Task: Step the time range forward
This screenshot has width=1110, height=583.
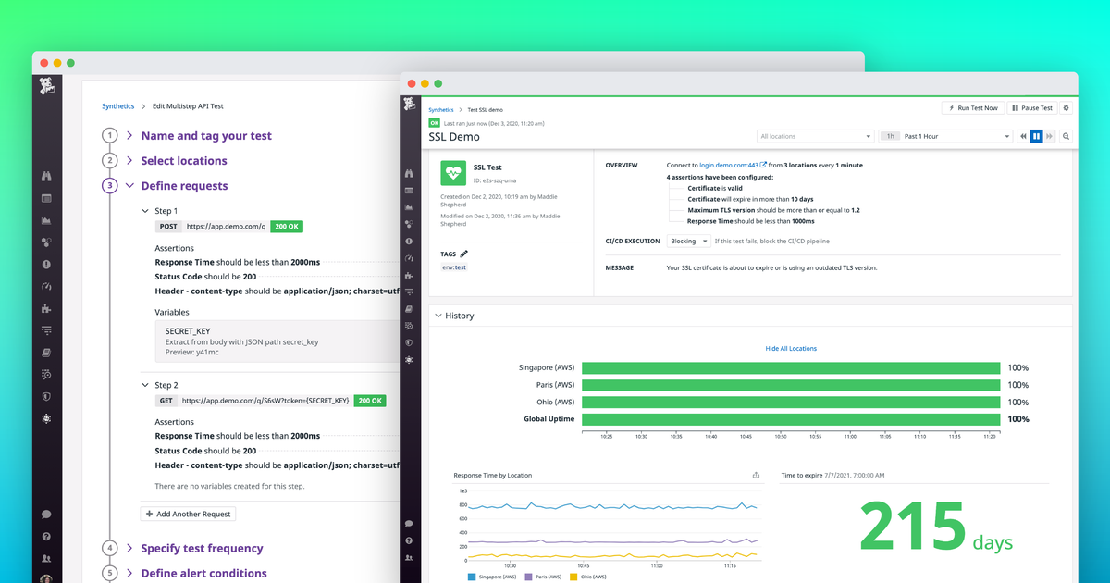Action: pos(1050,136)
